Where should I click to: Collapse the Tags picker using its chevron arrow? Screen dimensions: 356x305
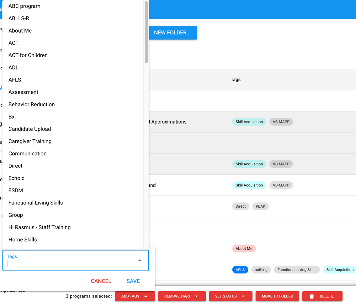point(140,260)
